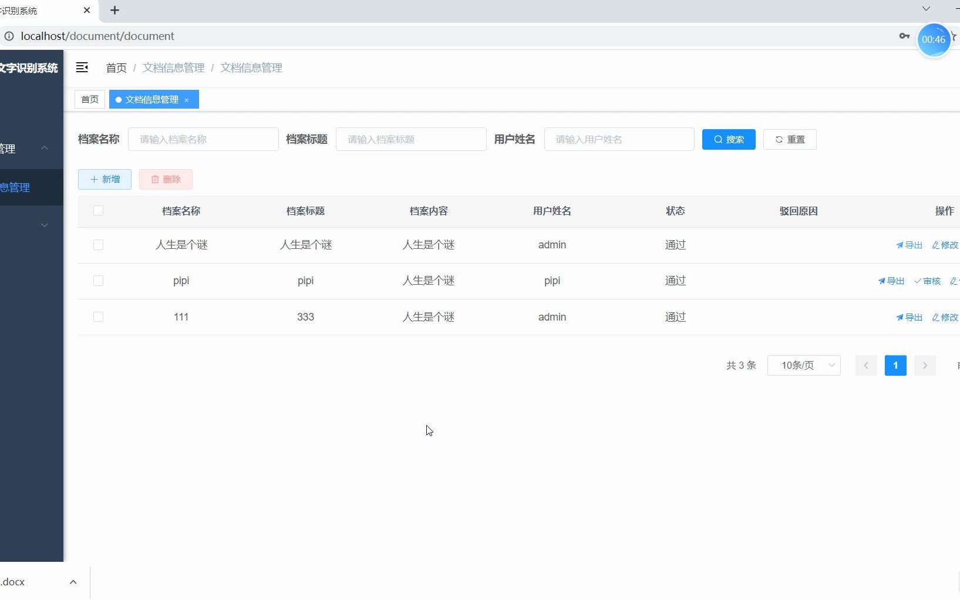Reset filters using the 重置 refresh icon
Viewport: 960px width, 600px height.
click(789, 139)
